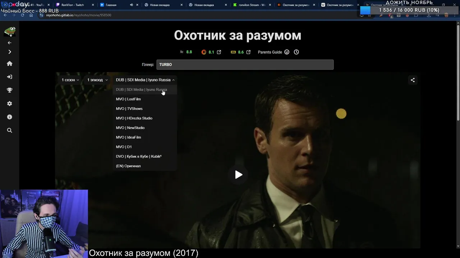Select MVO | LostFilm voiceover

pyautogui.click(x=145, y=99)
